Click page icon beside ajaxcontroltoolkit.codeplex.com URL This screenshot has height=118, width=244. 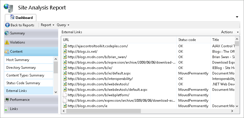tap(65, 46)
